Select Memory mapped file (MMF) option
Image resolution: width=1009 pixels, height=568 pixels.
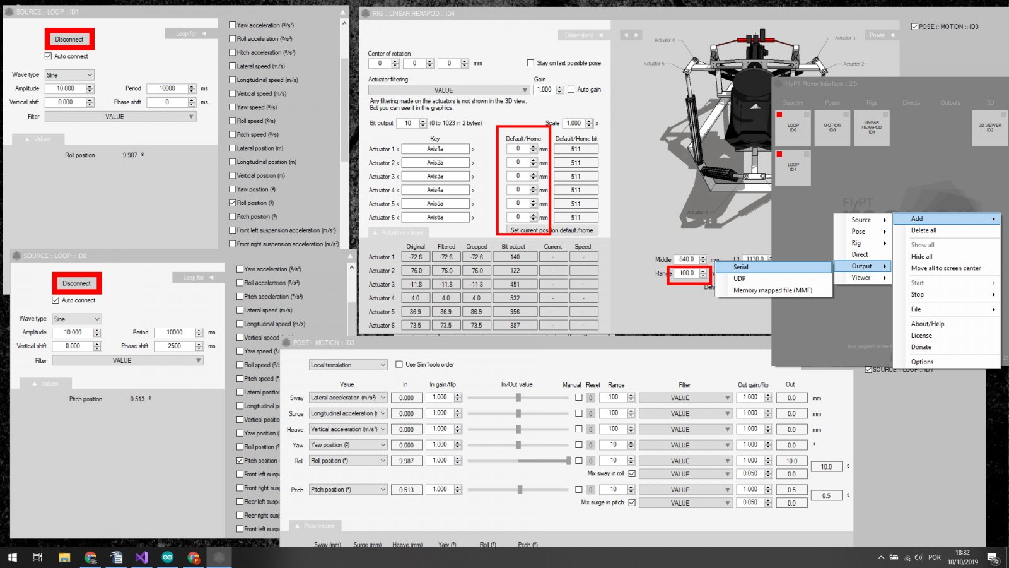[774, 290]
